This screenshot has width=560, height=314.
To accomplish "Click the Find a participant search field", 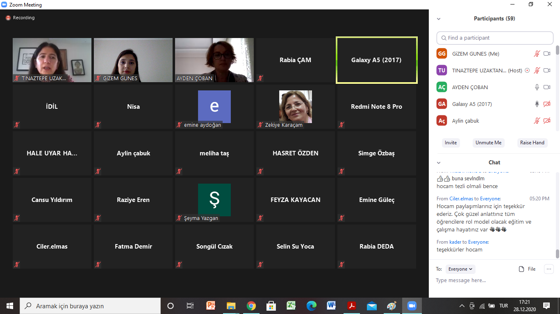I will pos(495,38).
